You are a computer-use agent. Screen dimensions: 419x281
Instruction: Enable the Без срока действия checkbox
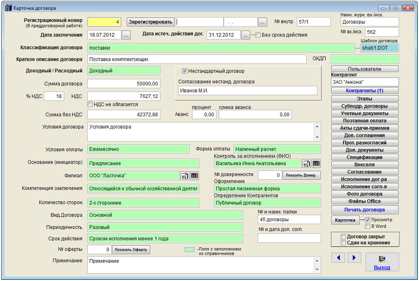pos(258,35)
